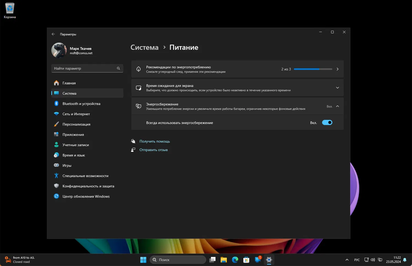The width and height of the screenshot is (412, 266).
Task: Click the Windows Start button
Action: pos(143,260)
